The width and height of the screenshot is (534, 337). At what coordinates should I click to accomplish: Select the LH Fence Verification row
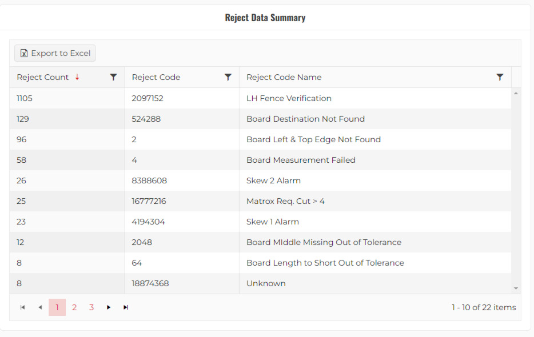tap(289, 98)
